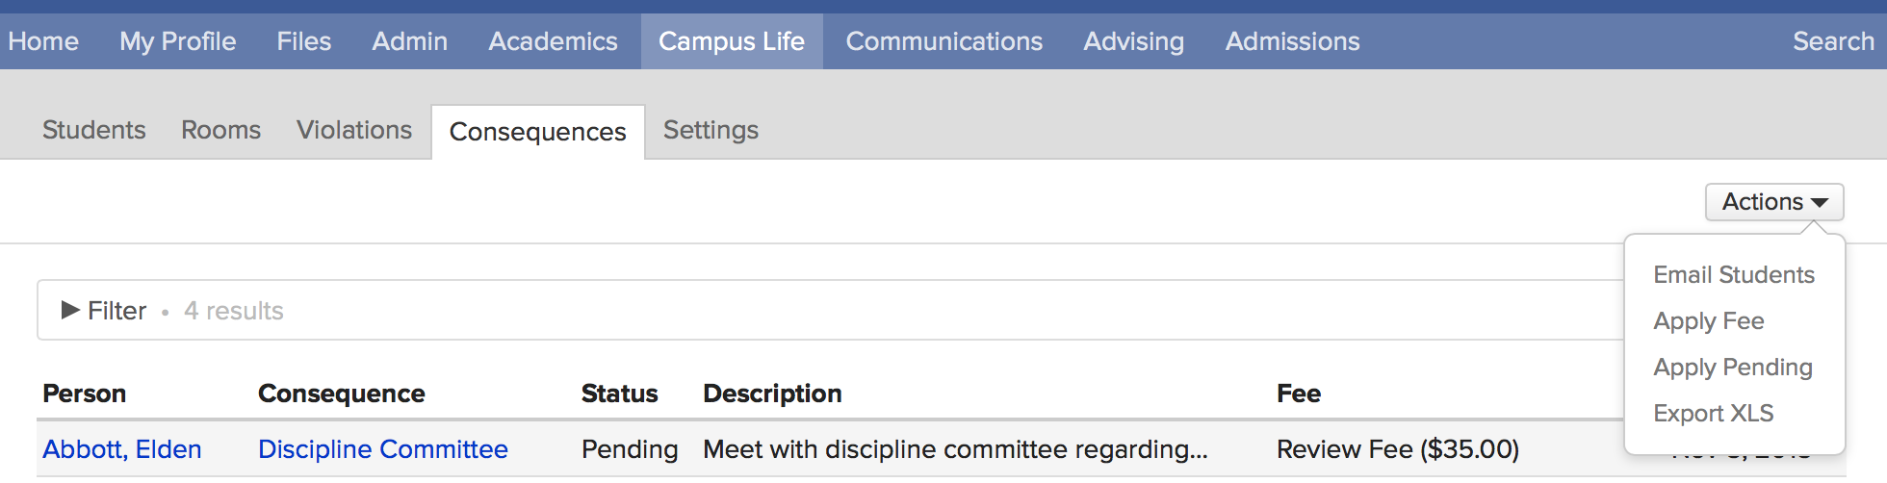The width and height of the screenshot is (1887, 483).
Task: Open the Settings tab
Action: click(x=711, y=130)
